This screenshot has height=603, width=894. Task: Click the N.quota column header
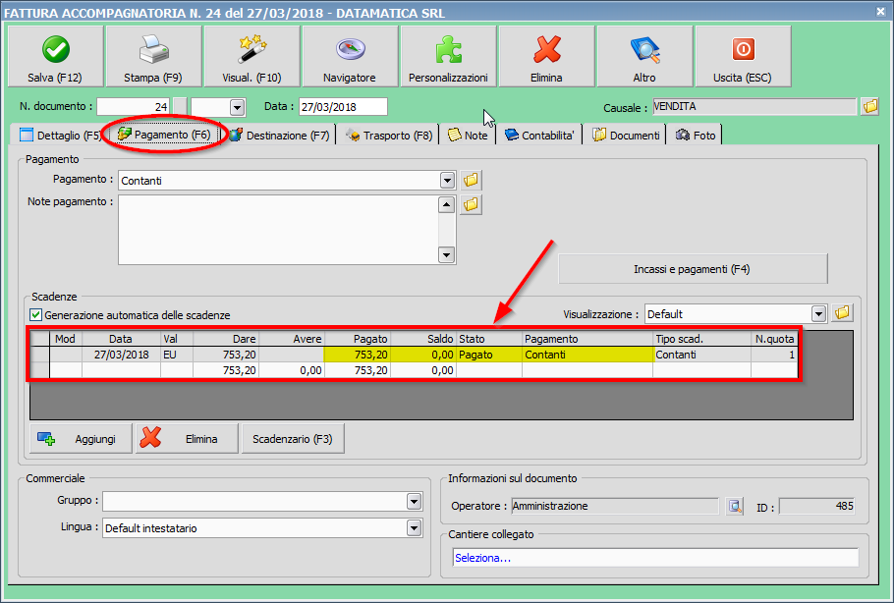774,339
